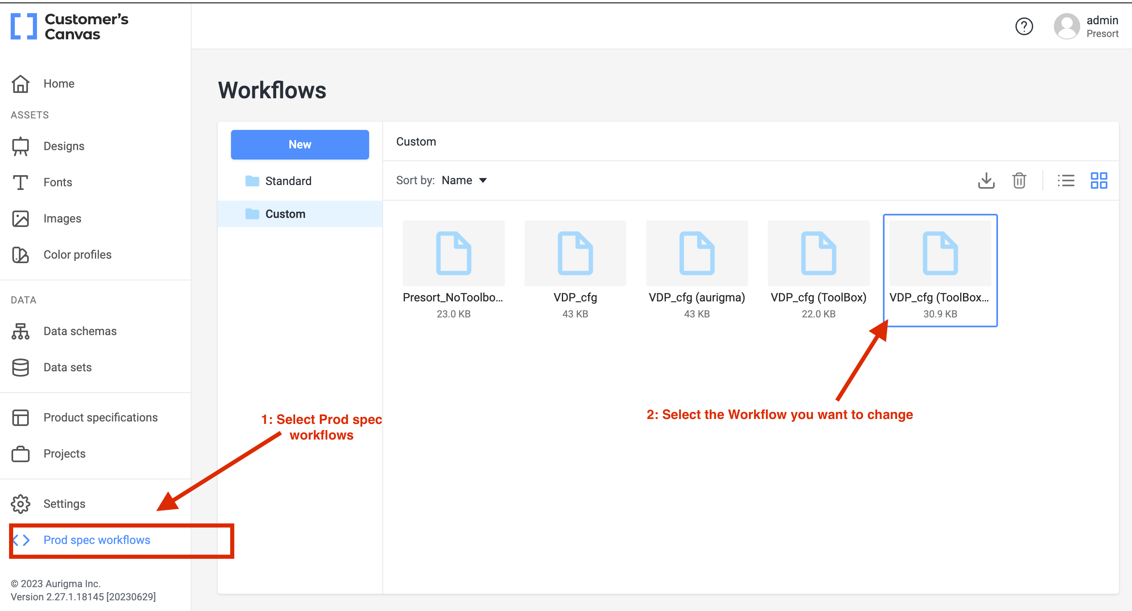Click the Custom folder icon
1132x611 pixels.
pyautogui.click(x=252, y=214)
